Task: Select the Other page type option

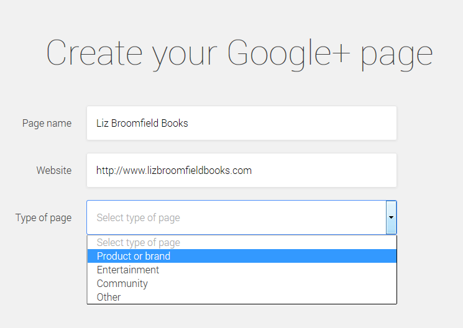Action: coord(109,297)
